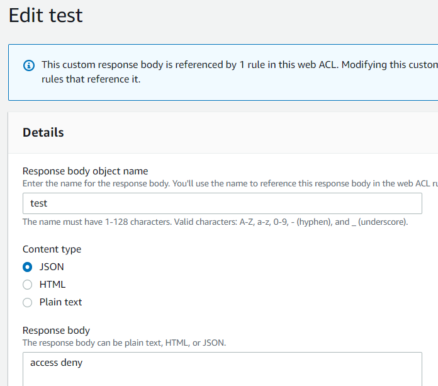Click the 'Details' section heading
438x386 pixels.
[x=43, y=132]
